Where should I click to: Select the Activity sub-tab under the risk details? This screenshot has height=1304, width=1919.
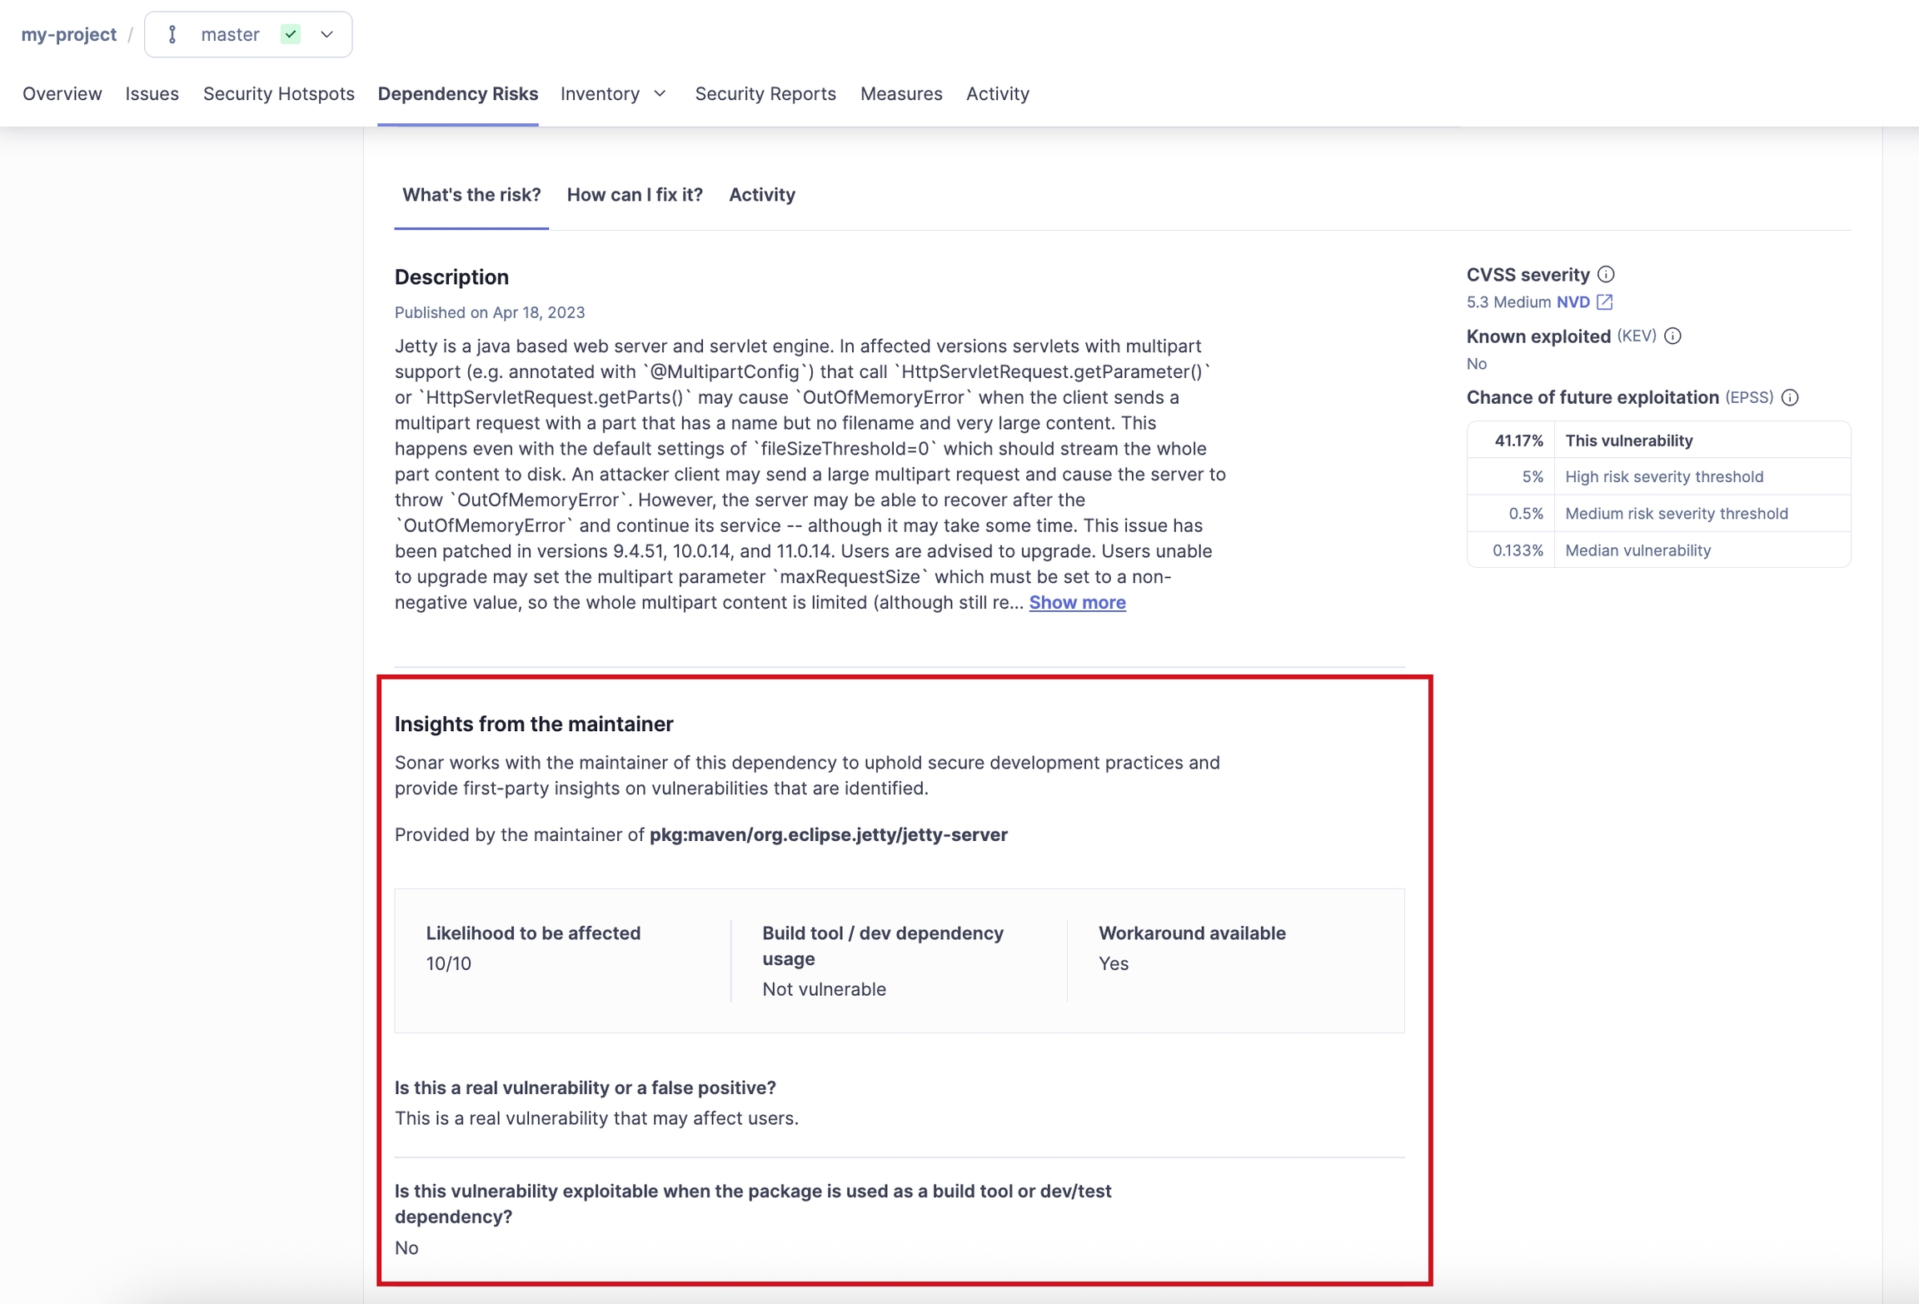tap(762, 195)
